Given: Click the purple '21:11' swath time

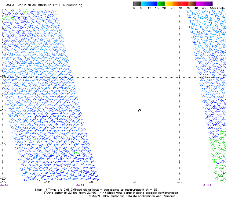Looking at the screenshot, I should (x=207, y=185).
